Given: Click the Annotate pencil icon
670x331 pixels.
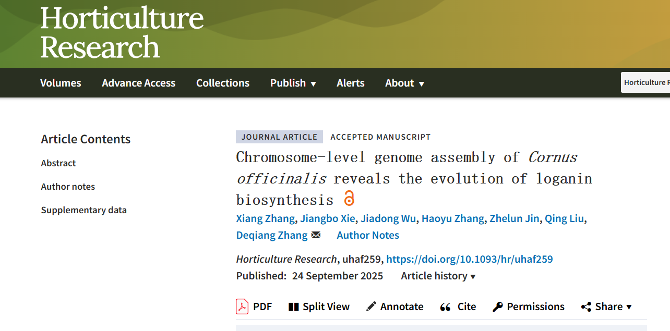Looking at the screenshot, I should click(x=371, y=307).
